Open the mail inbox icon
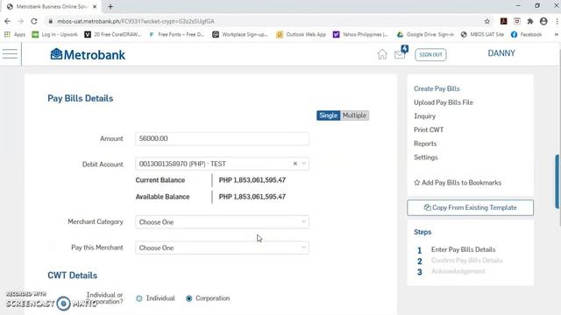Image resolution: width=561 pixels, height=315 pixels. pyautogui.click(x=400, y=54)
